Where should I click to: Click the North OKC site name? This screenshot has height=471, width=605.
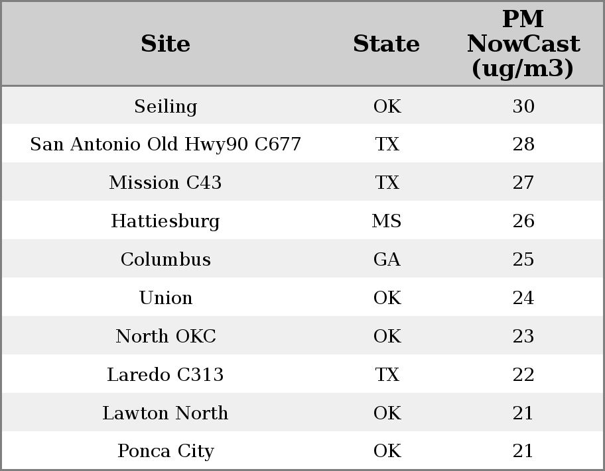[165, 337]
